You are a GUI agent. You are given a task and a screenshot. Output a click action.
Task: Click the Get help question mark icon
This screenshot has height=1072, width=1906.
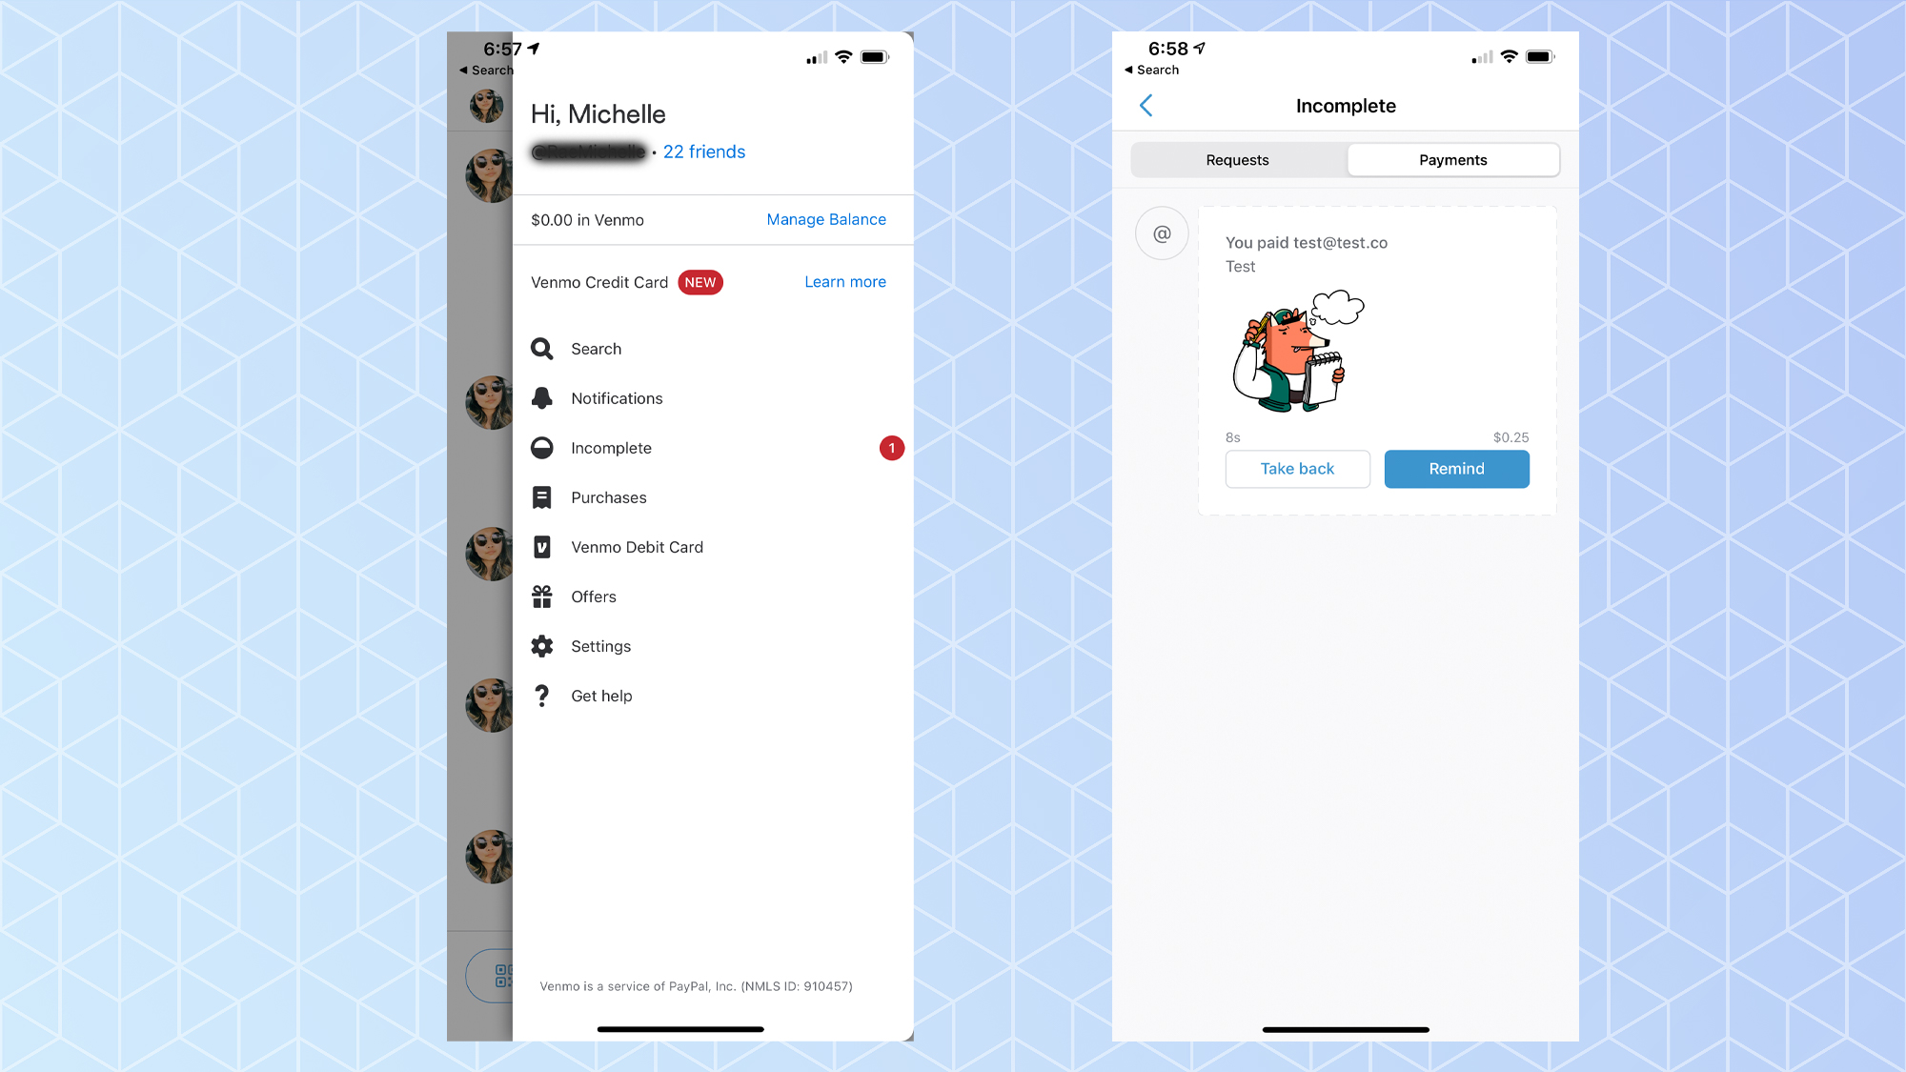542,695
